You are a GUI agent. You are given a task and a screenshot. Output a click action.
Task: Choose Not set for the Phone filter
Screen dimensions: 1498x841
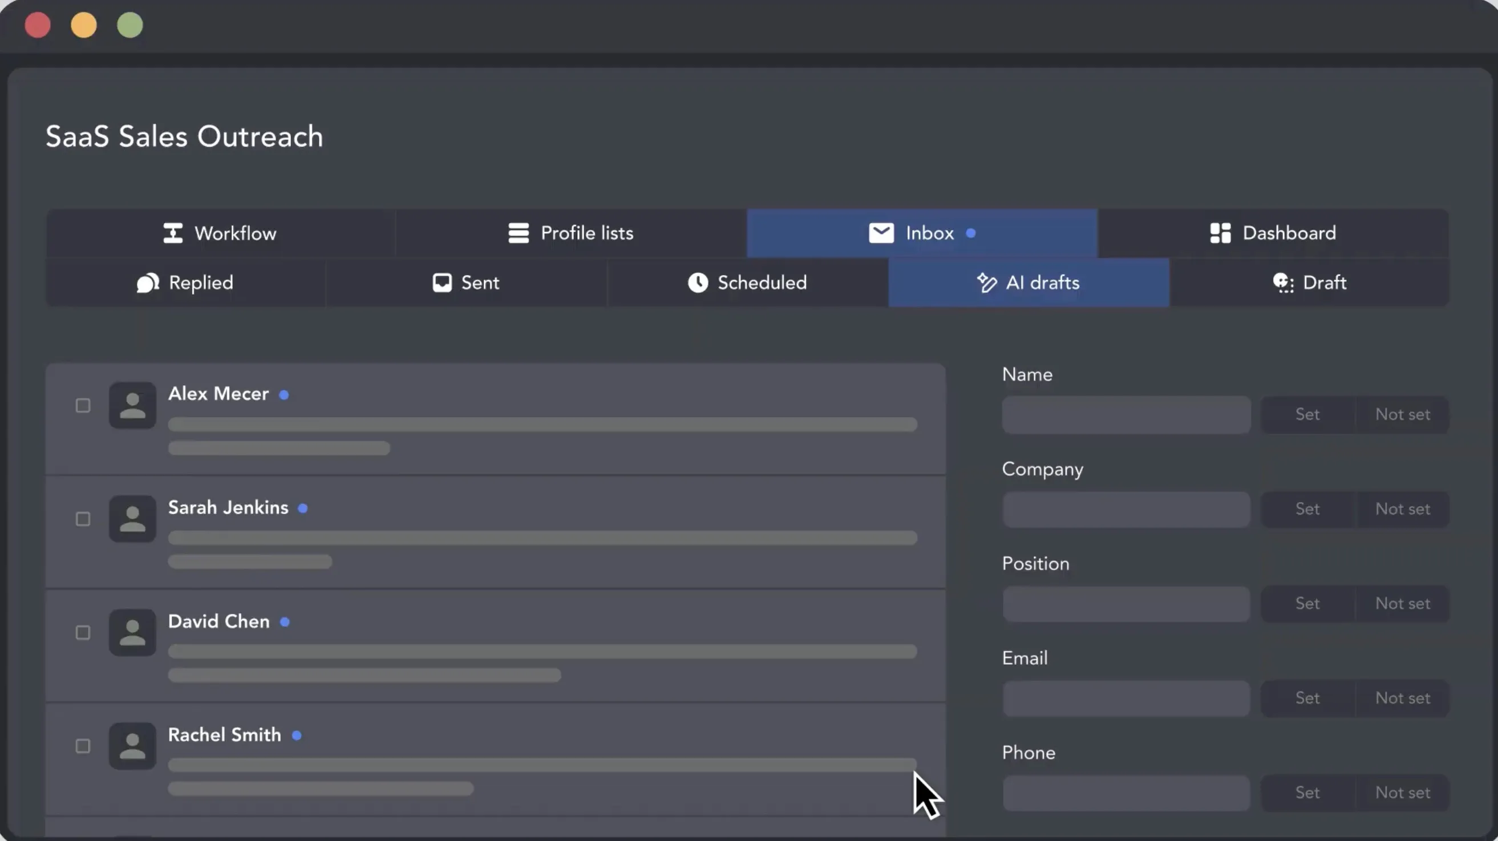1402,793
